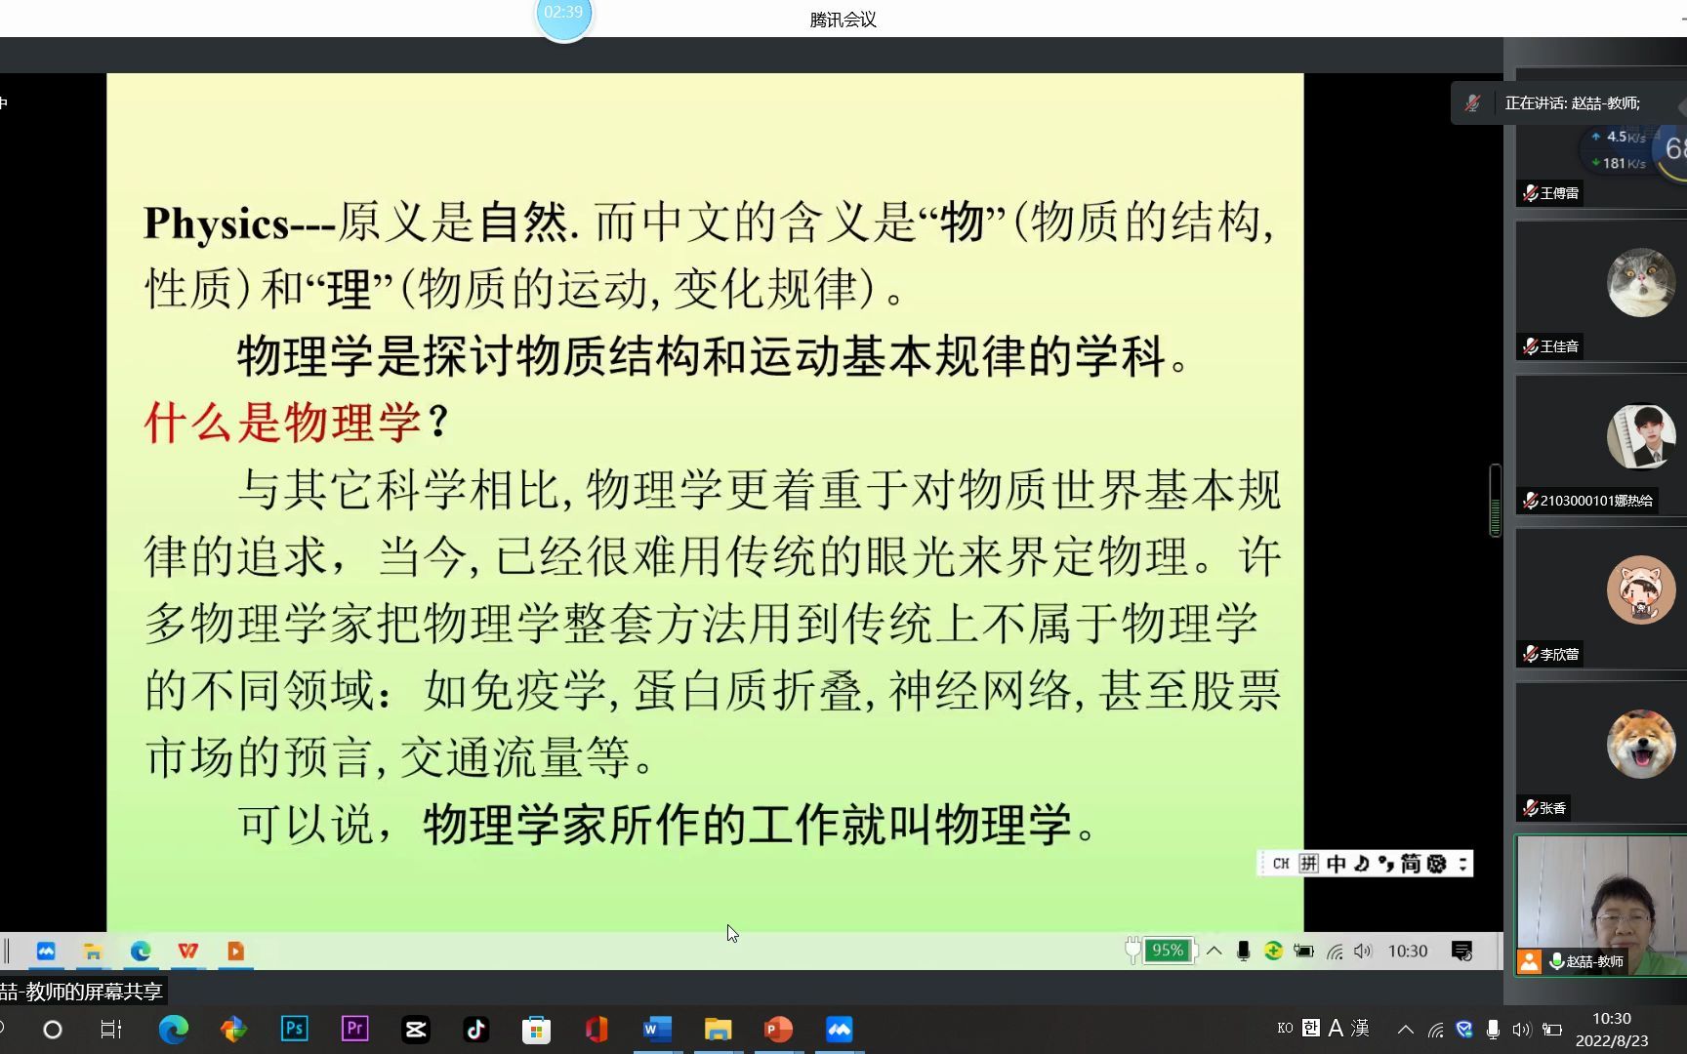Open Task View in the taskbar
The image size is (1687, 1054).
pos(111,1029)
